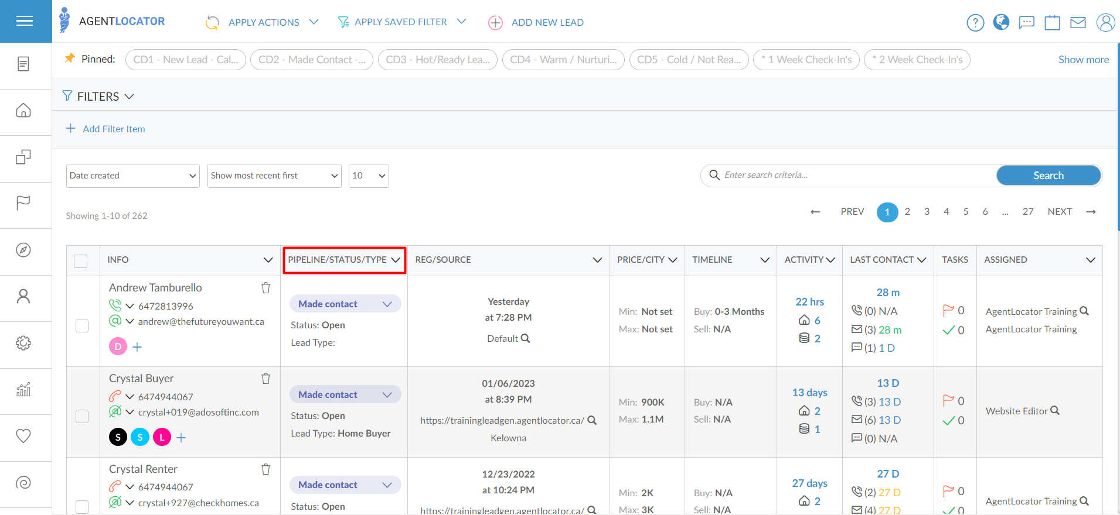Click phone icon next to 6472813996
This screenshot has height=515, width=1120.
(x=115, y=305)
